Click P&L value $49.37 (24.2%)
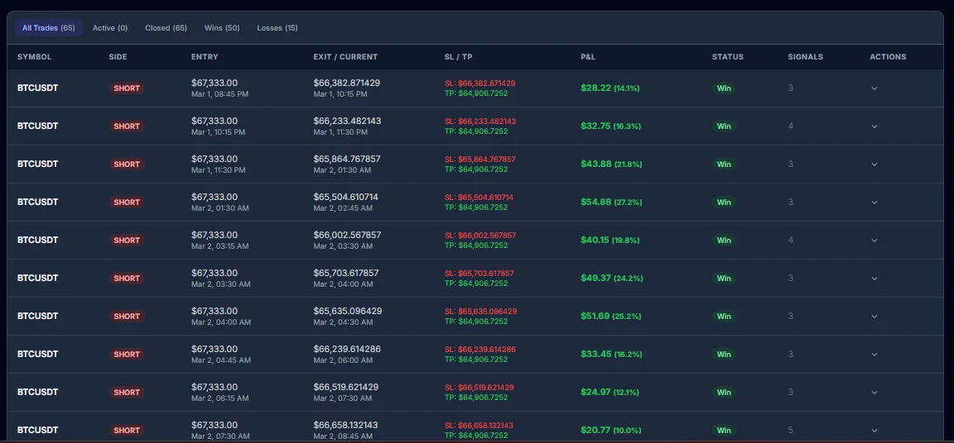The width and height of the screenshot is (954, 443). click(x=611, y=278)
